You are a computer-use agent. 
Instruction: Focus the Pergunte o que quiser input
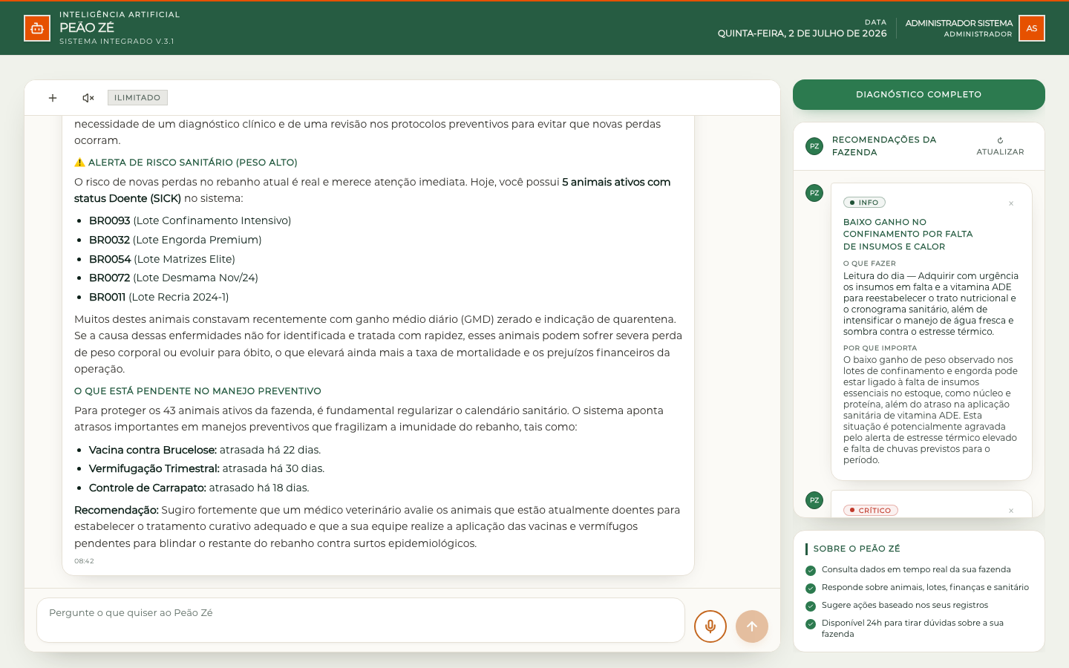pyautogui.click(x=361, y=620)
